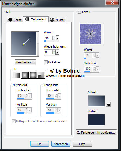Screen dimensions: 121x151
Task: Open the gradient Winkel dropdown arrow
Action: (57, 38)
